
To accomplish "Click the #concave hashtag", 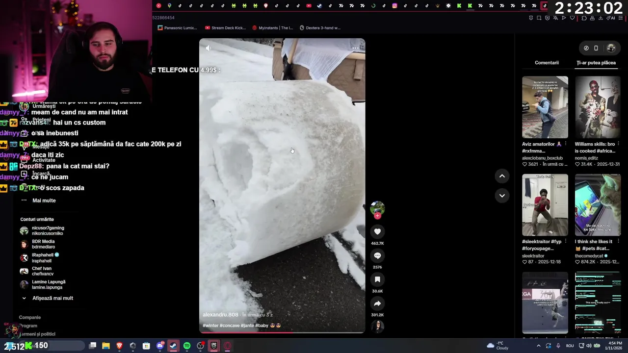I will [x=230, y=326].
